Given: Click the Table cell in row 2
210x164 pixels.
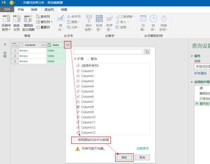Looking at the screenshot, I should (56, 56).
